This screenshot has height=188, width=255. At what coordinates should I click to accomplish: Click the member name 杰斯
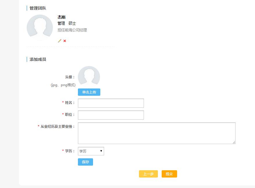point(62,17)
